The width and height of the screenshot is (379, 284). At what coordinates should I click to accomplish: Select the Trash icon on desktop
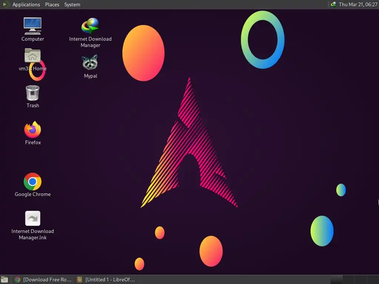(x=33, y=93)
